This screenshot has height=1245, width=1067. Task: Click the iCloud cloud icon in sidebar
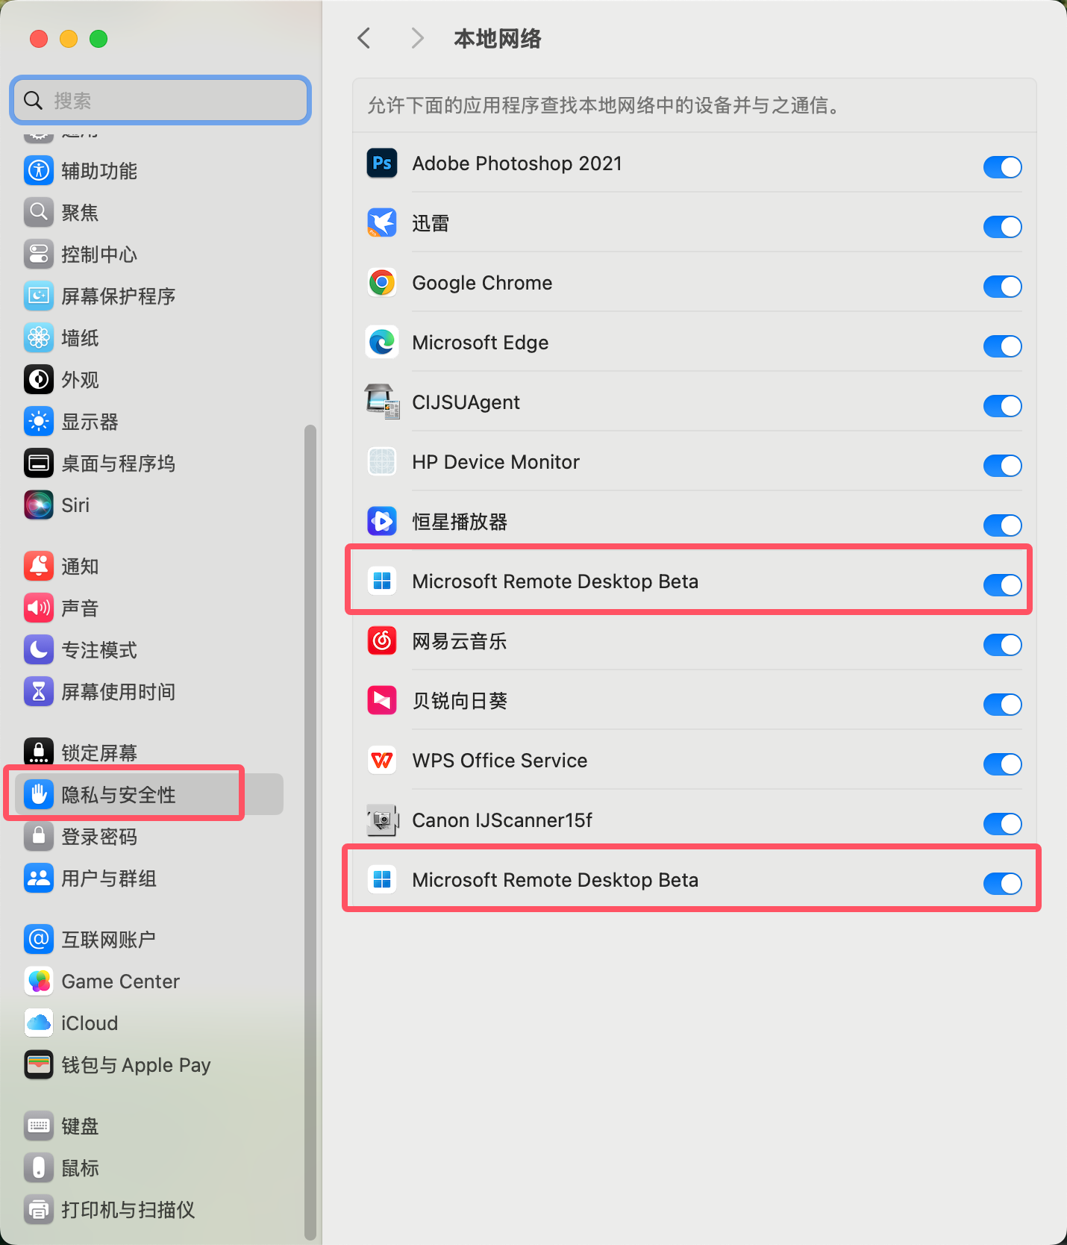coord(39,1023)
